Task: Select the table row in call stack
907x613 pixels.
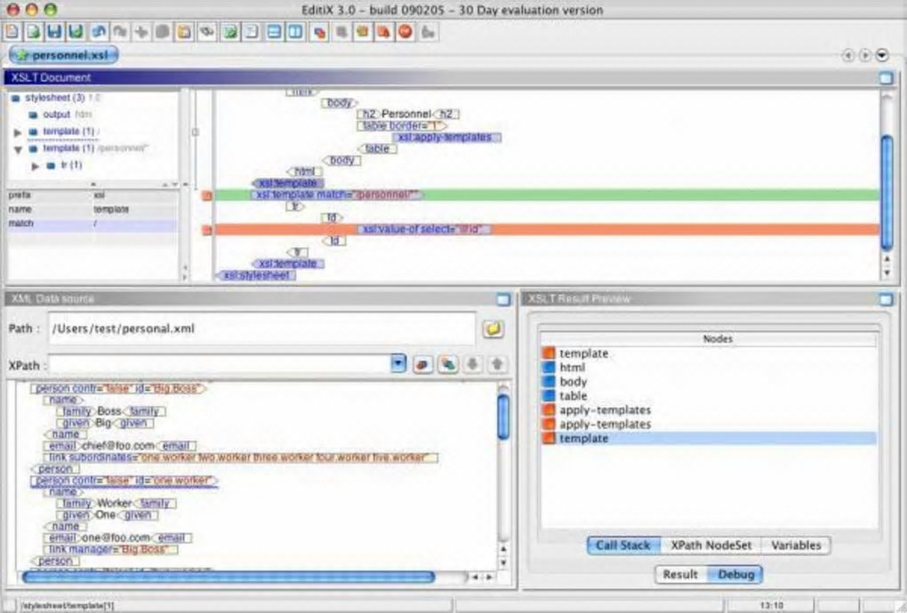Action: tap(710, 395)
